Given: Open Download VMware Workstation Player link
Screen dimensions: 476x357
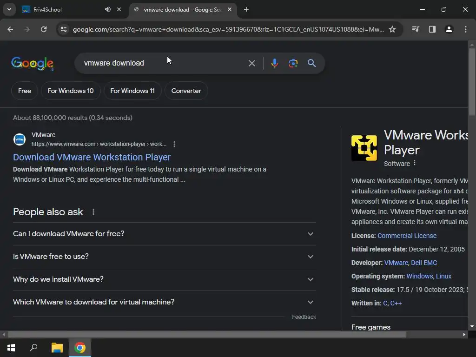Looking at the screenshot, I should coord(92,157).
